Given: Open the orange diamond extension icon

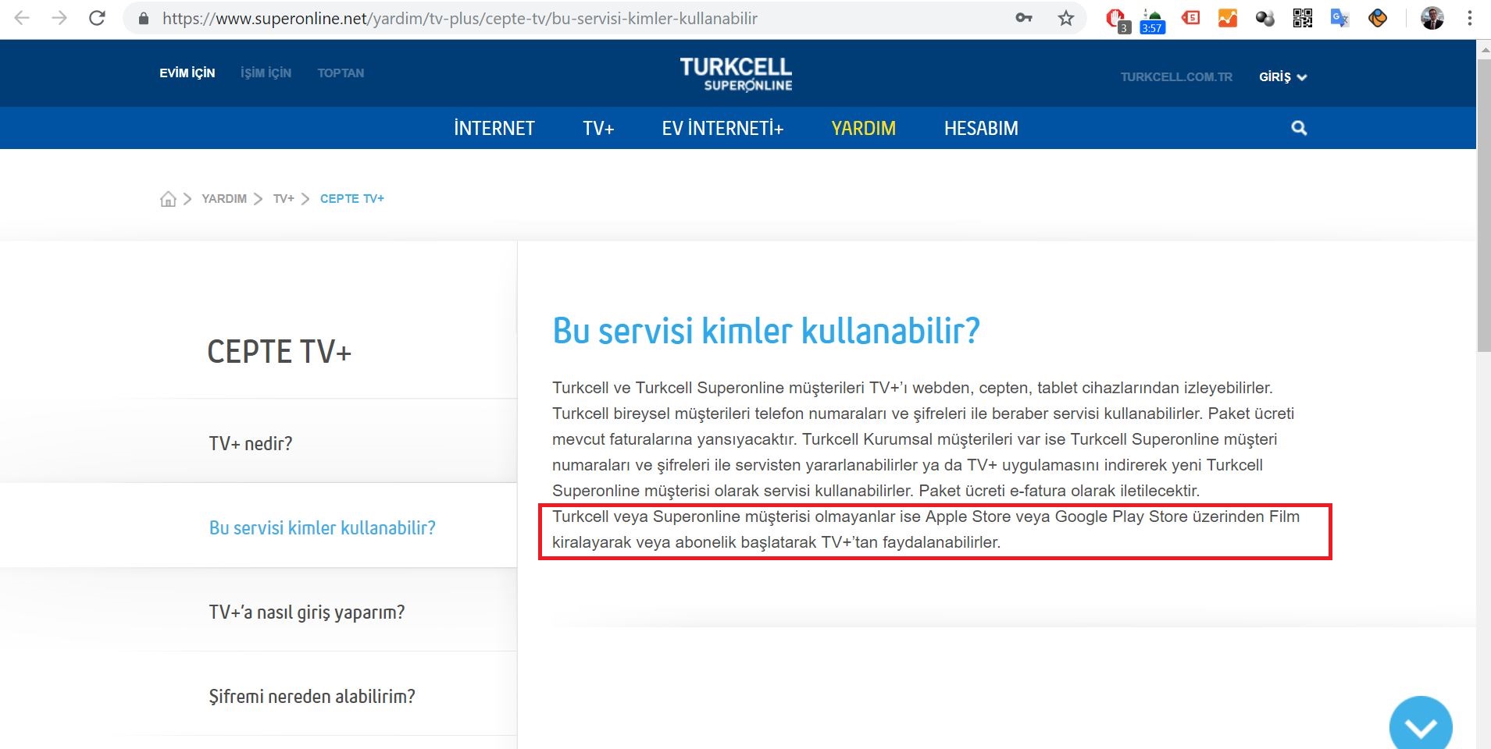Looking at the screenshot, I should [x=1378, y=18].
